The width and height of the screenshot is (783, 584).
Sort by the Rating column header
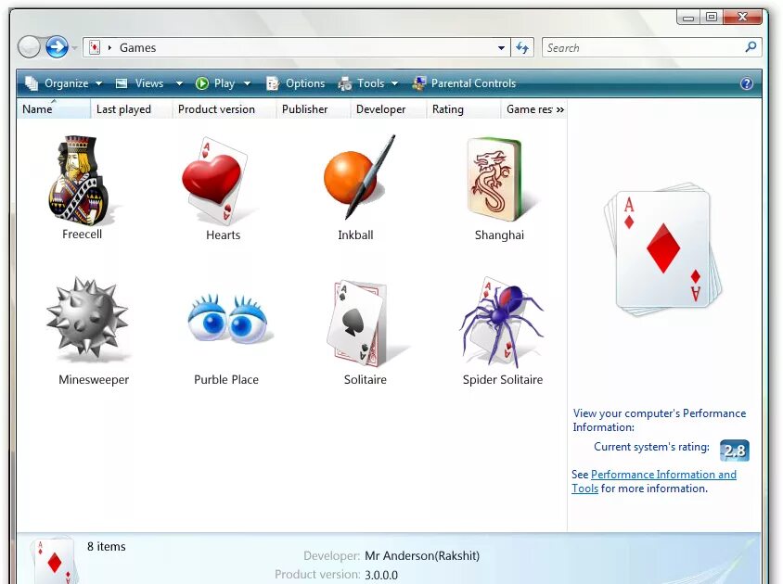coord(464,108)
